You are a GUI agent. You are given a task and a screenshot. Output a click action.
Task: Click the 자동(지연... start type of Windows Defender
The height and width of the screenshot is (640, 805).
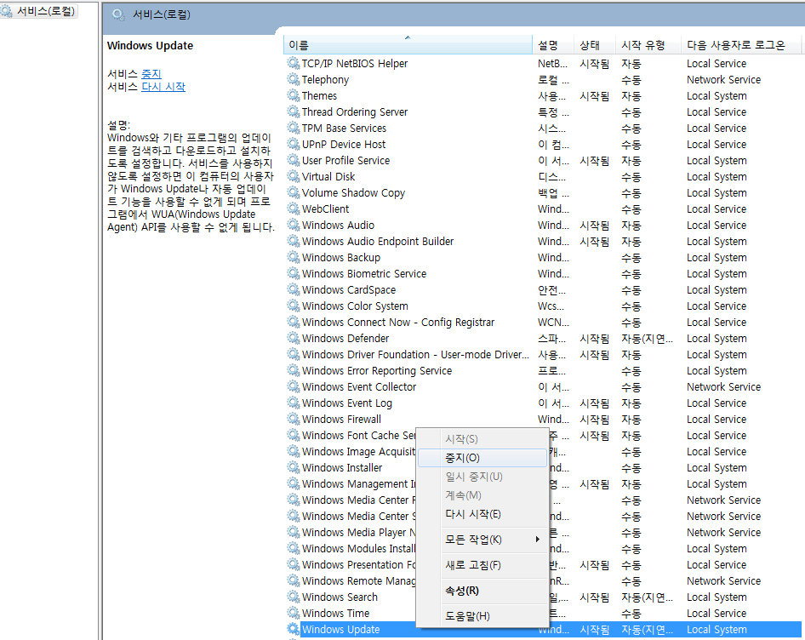(x=647, y=339)
